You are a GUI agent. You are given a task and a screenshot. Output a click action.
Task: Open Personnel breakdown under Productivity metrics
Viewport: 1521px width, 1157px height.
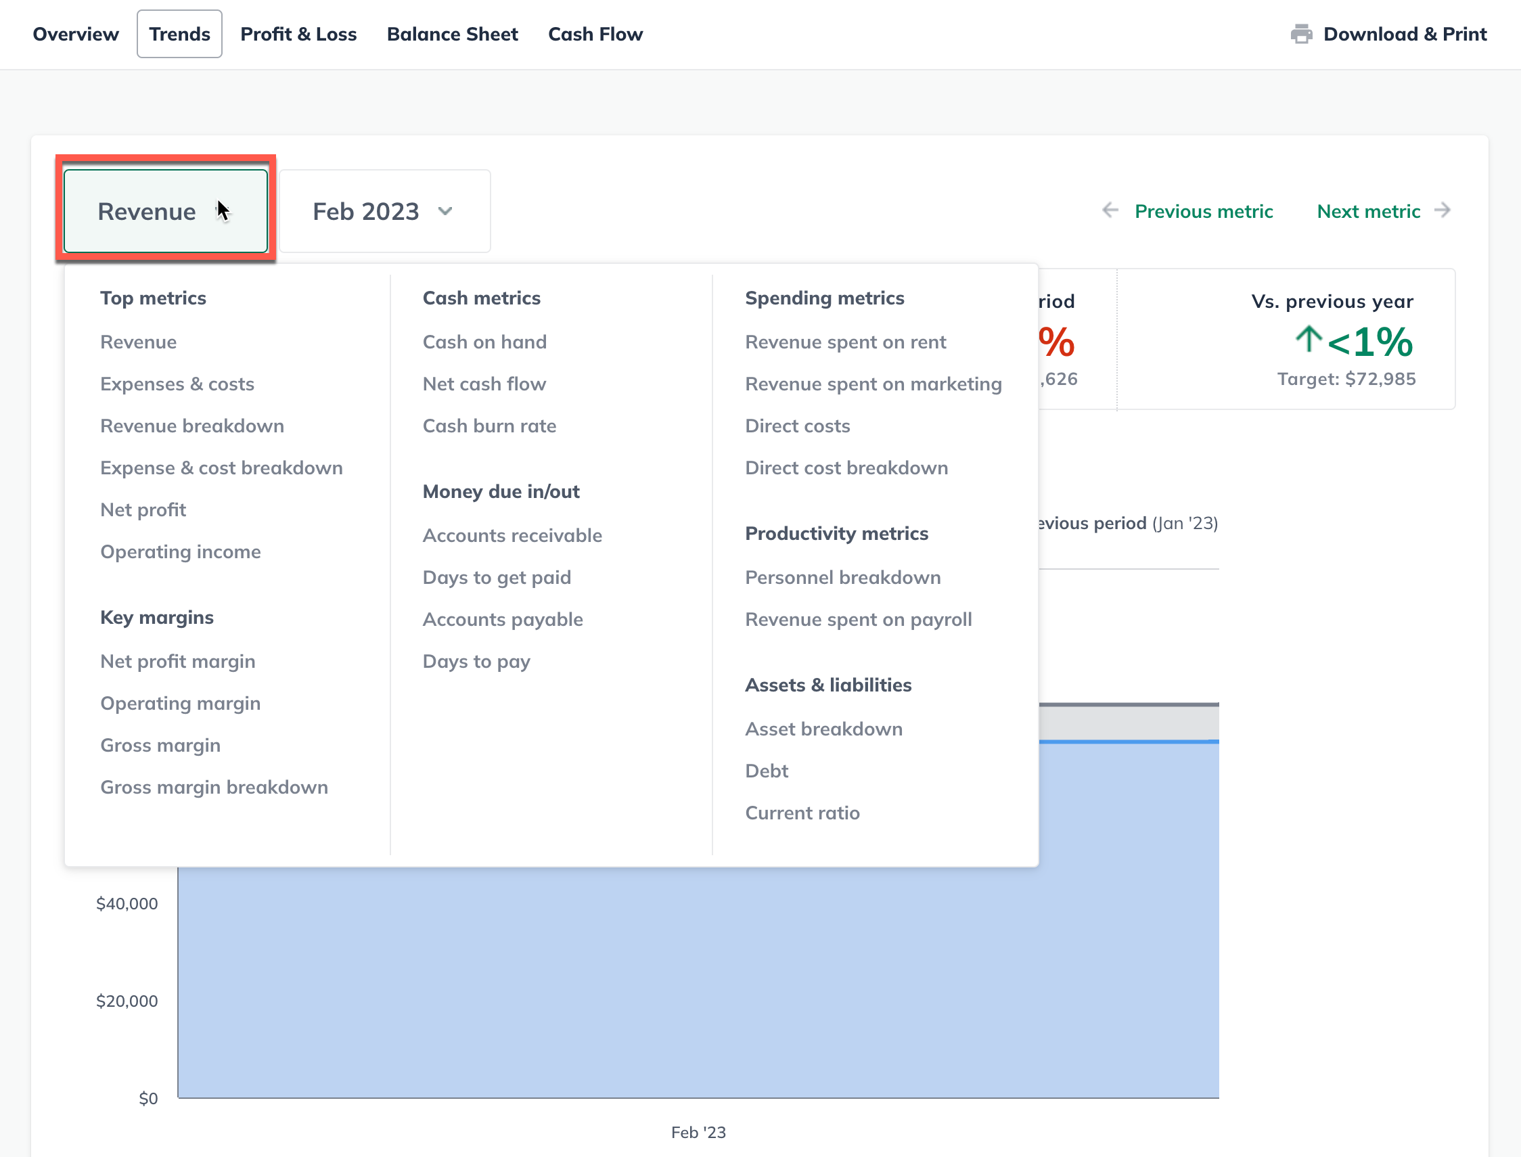click(843, 577)
